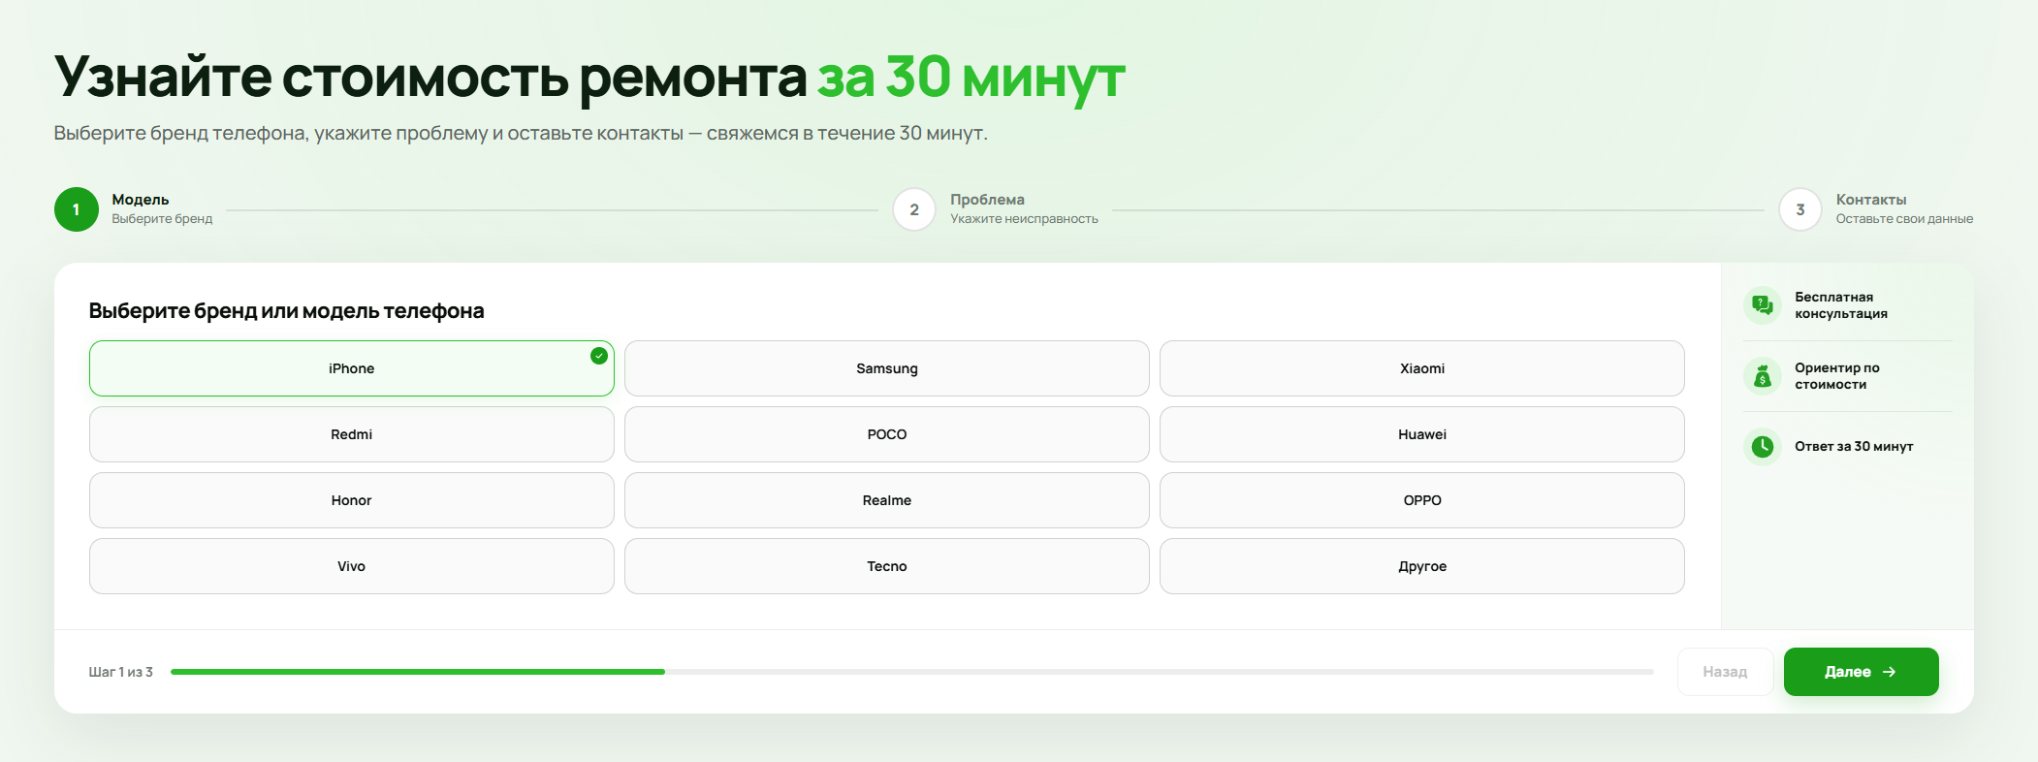
Task: Click the money bag cost estimate icon
Action: point(1763,376)
